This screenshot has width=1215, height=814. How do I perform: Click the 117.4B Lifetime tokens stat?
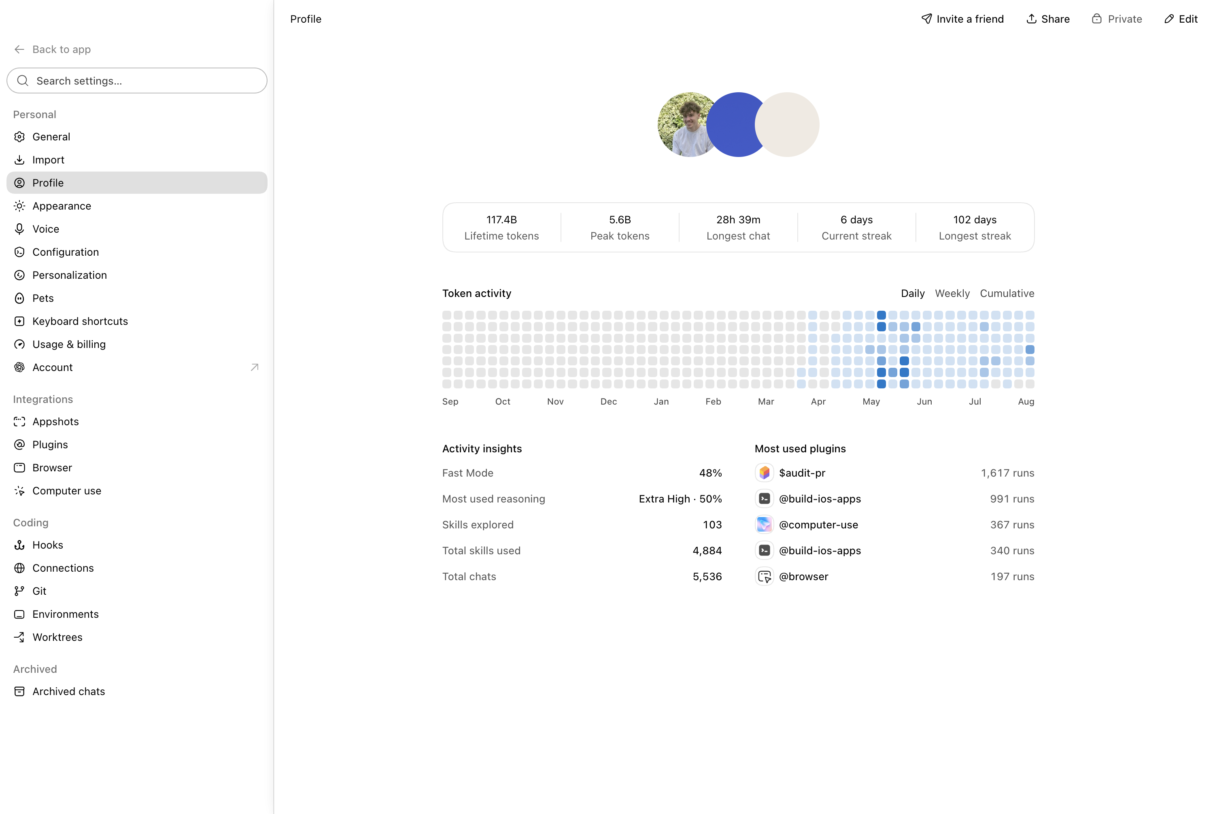tap(501, 227)
